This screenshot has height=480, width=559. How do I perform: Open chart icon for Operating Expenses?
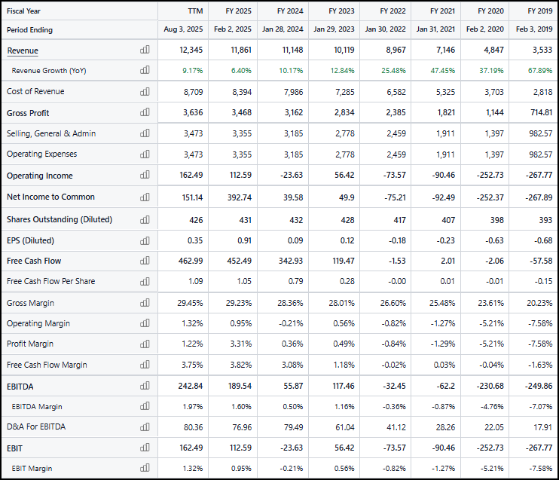[x=145, y=154]
